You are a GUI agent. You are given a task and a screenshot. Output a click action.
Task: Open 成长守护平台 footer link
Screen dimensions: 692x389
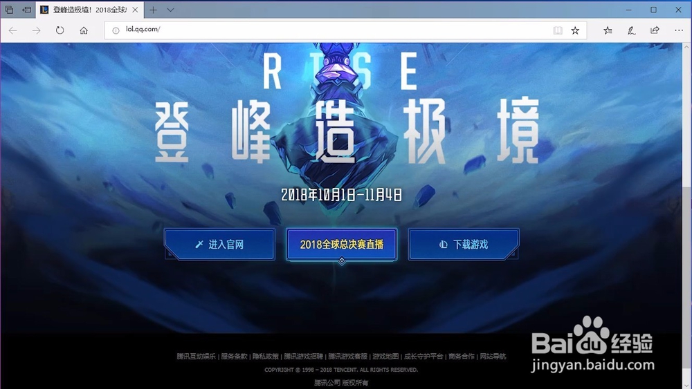[424, 357]
